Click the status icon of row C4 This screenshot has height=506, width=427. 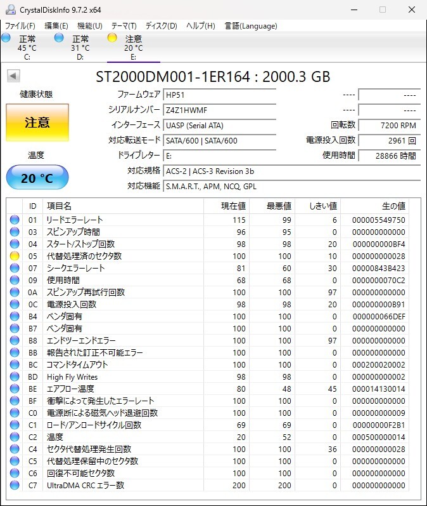pos(15,449)
